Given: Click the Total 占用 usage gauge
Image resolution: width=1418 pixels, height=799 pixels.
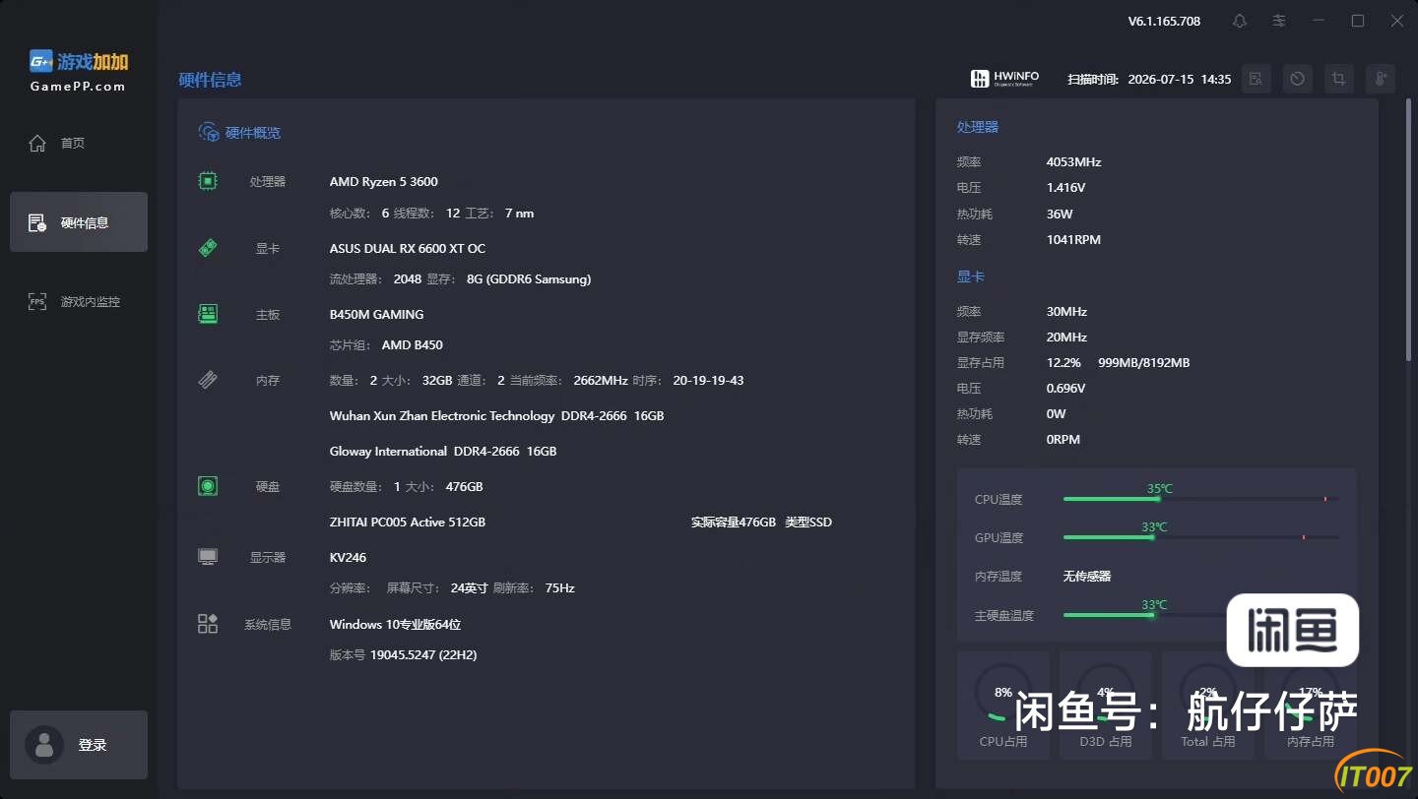Looking at the screenshot, I should pos(1208,705).
